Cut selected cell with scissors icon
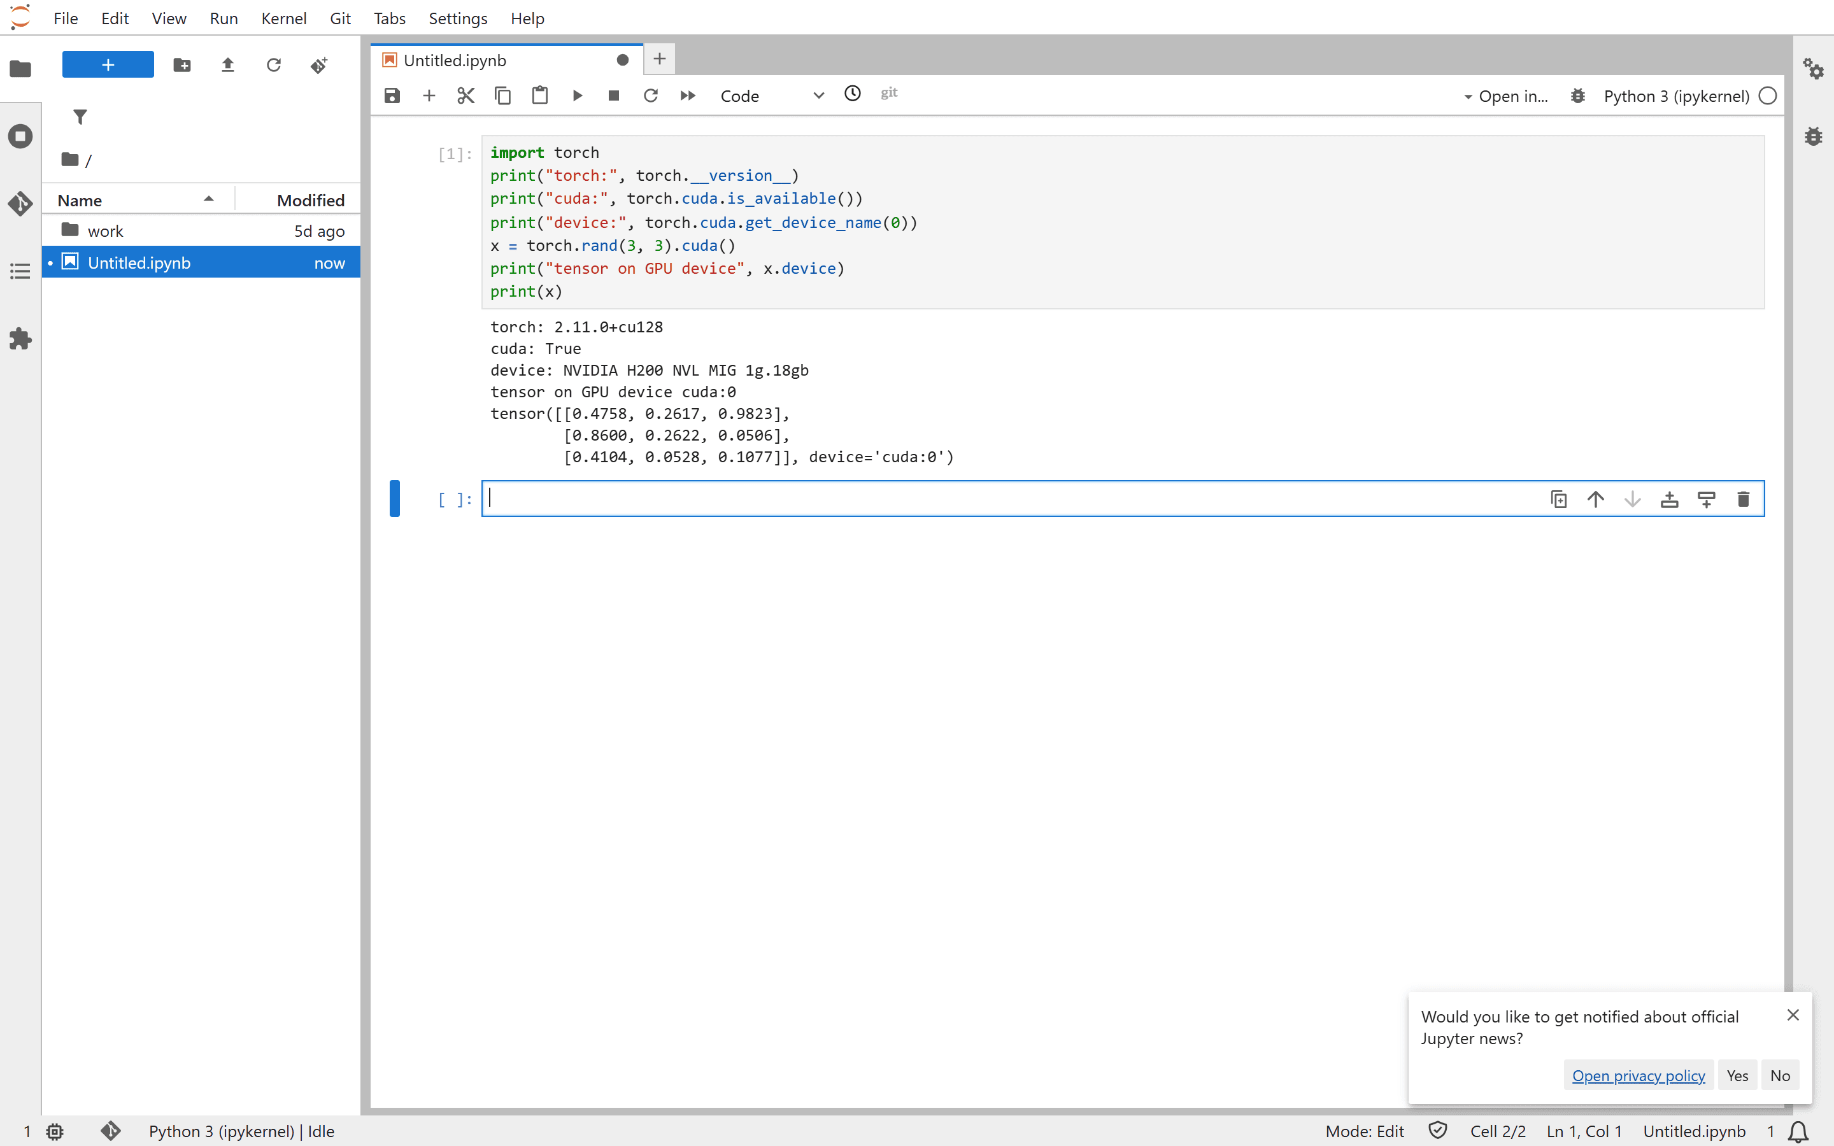 [x=466, y=95]
